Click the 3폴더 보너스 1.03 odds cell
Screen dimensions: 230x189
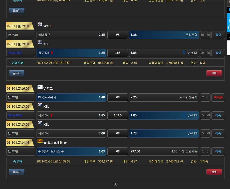71,151
